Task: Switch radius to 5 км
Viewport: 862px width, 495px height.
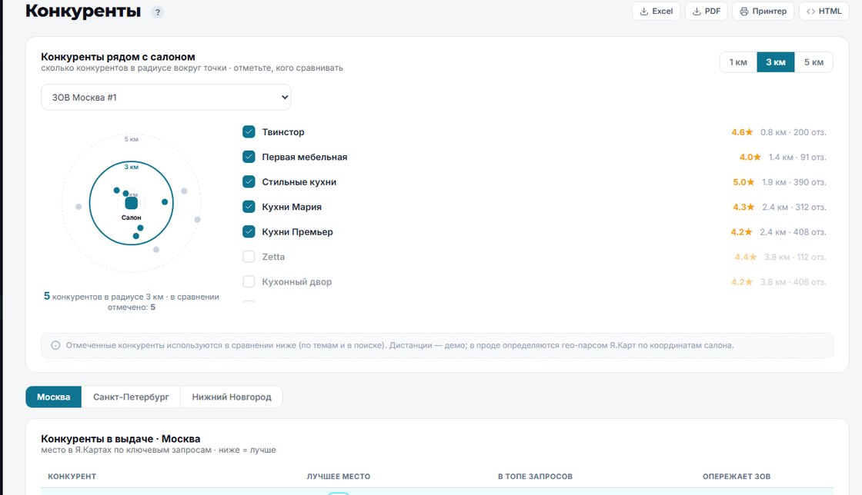Action: pyautogui.click(x=814, y=62)
